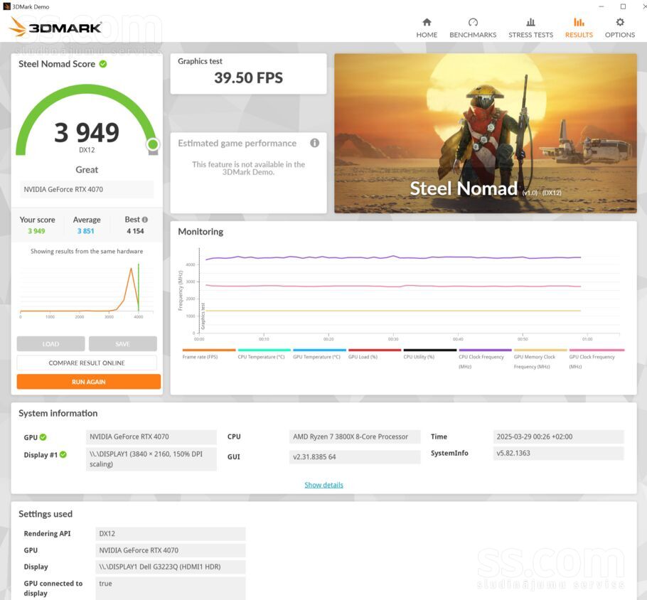Click the Dell G3223Q (HDMI1 HDR) display value
Viewport: 647px width, 600px height.
(171, 567)
